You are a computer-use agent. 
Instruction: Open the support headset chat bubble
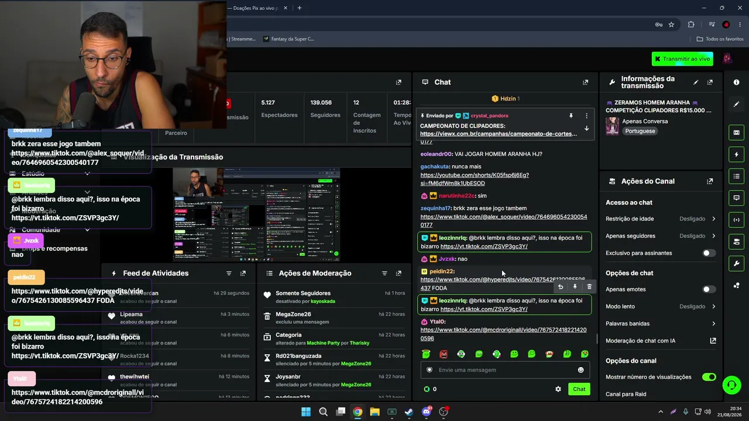click(731, 385)
